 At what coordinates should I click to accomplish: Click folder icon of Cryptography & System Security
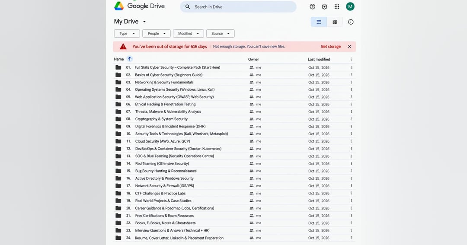[x=118, y=119]
